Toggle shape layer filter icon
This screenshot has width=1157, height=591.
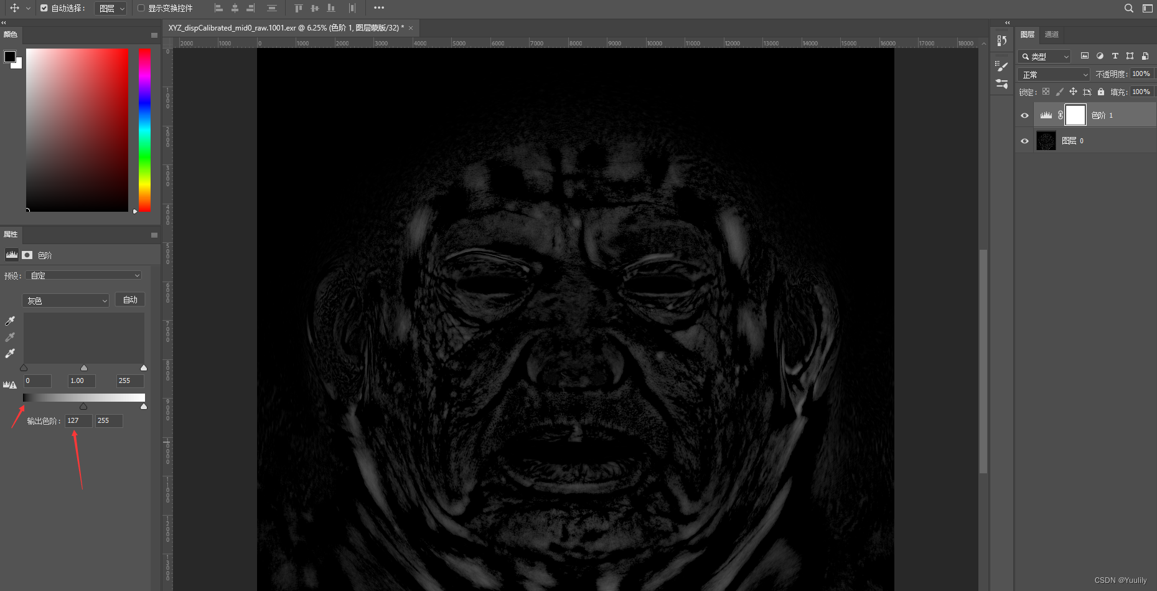coord(1130,56)
